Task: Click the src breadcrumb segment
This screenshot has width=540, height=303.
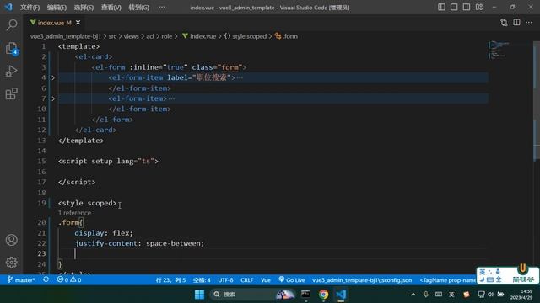Action: click(x=112, y=36)
